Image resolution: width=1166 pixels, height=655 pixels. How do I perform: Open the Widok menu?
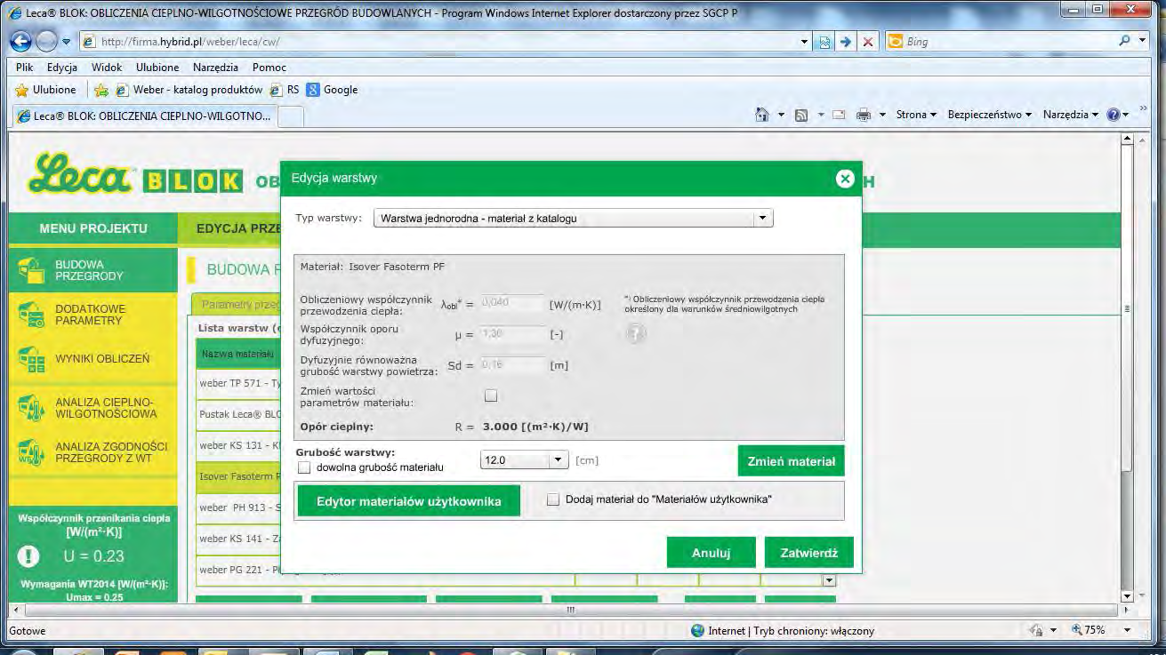click(107, 68)
